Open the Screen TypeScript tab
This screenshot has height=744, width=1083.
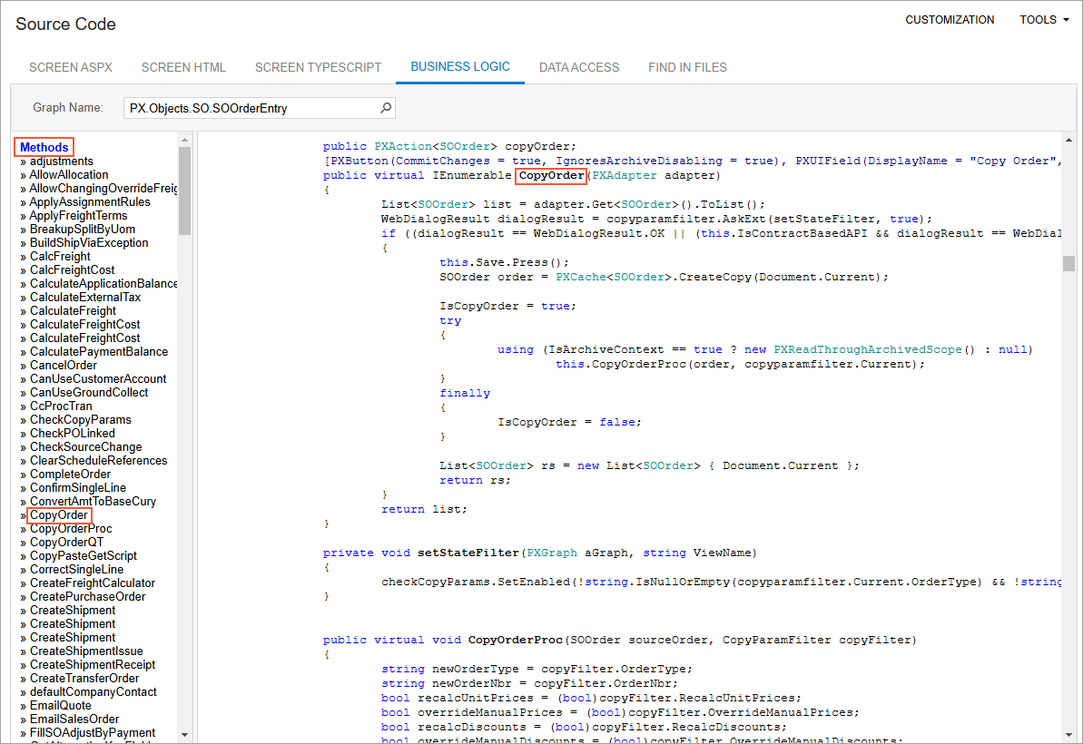point(318,67)
